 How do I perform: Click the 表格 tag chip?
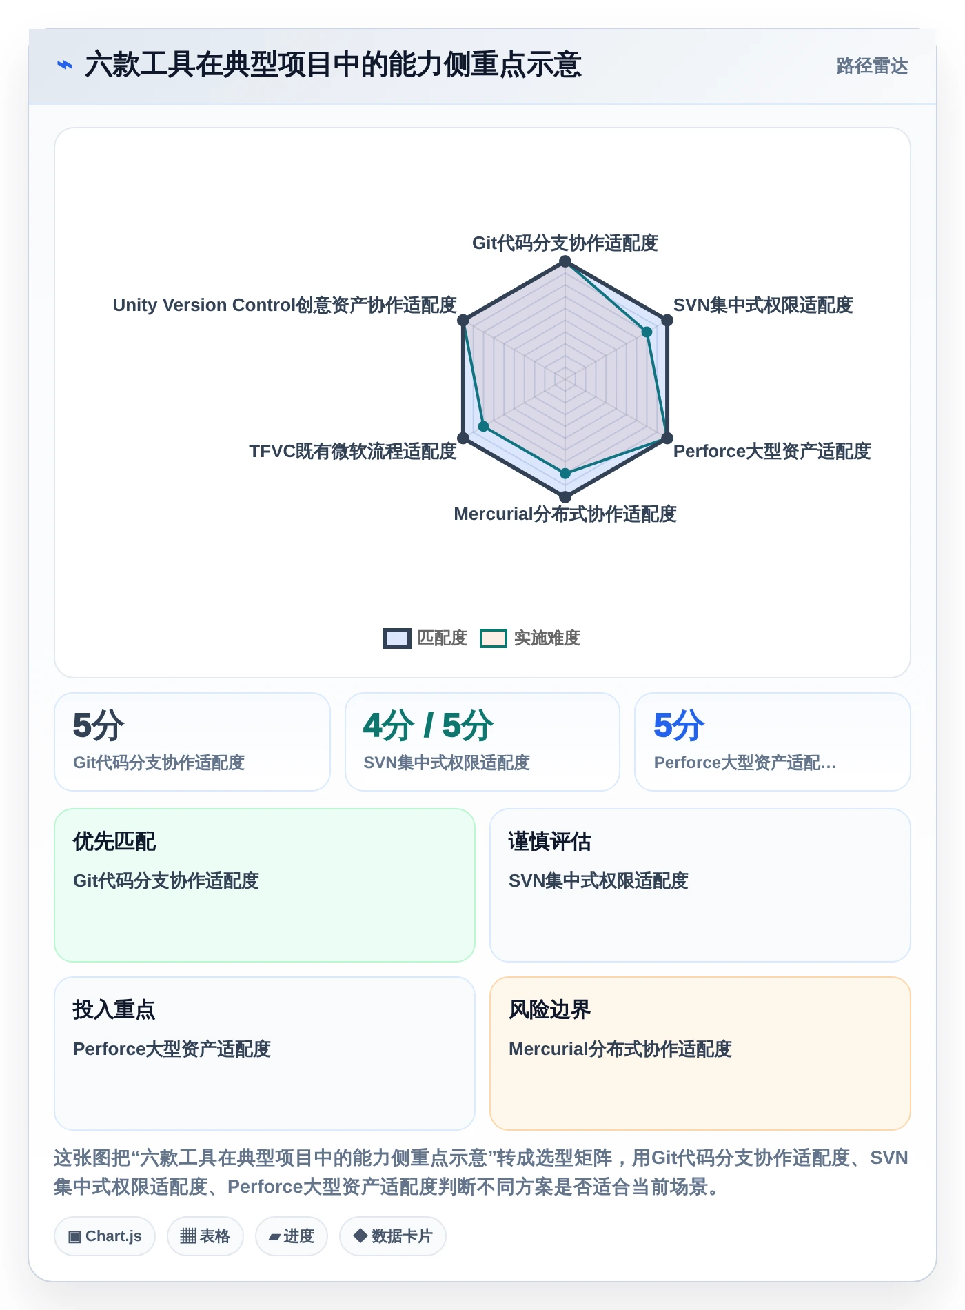[205, 1236]
